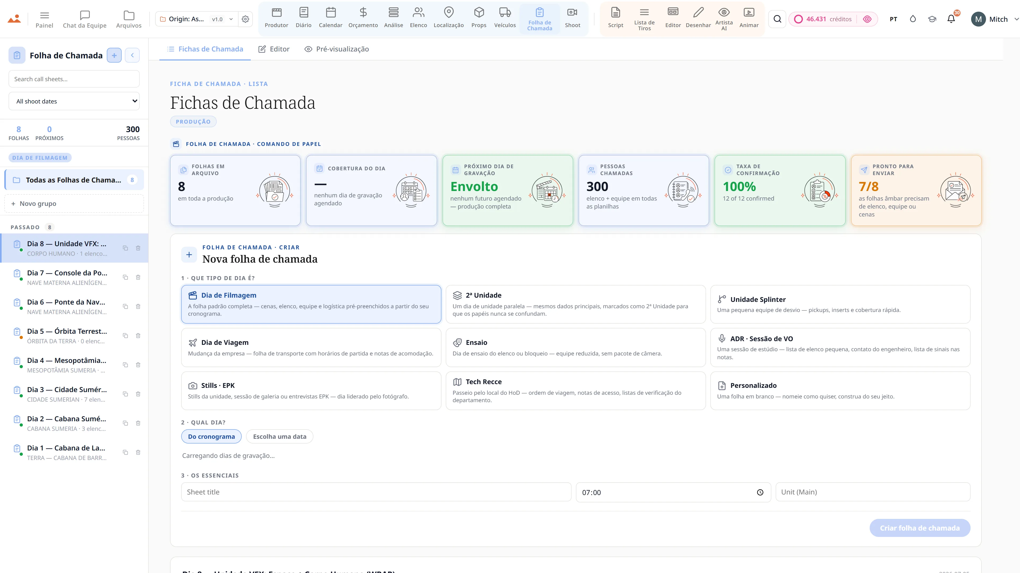The height and width of the screenshot is (573, 1020).
Task: Open the Painel menu icon
Action: (x=44, y=19)
